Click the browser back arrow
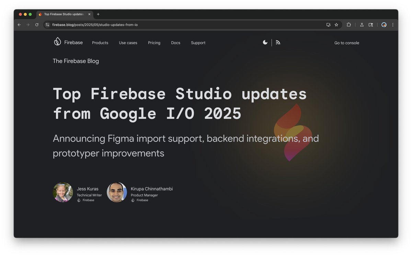This screenshot has height=256, width=412. (x=19, y=25)
